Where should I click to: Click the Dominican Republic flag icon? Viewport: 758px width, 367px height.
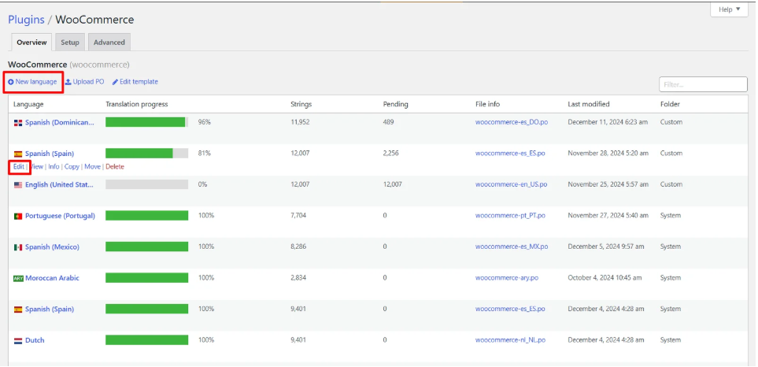[18, 123]
